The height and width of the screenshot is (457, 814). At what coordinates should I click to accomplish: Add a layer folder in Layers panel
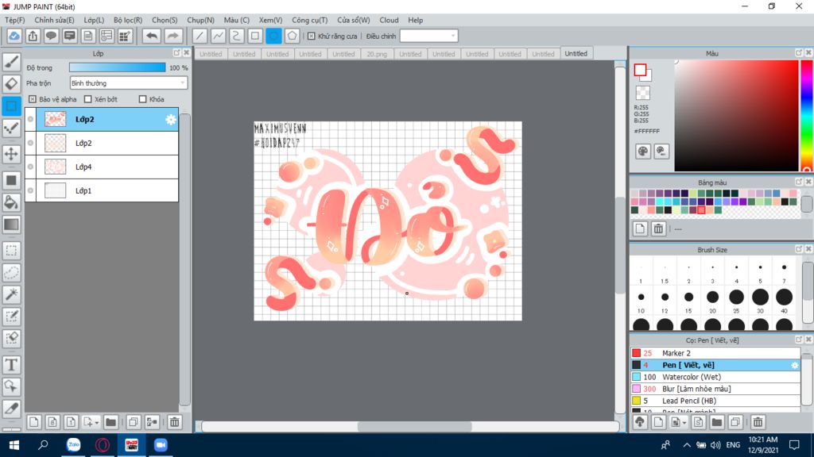(x=110, y=422)
